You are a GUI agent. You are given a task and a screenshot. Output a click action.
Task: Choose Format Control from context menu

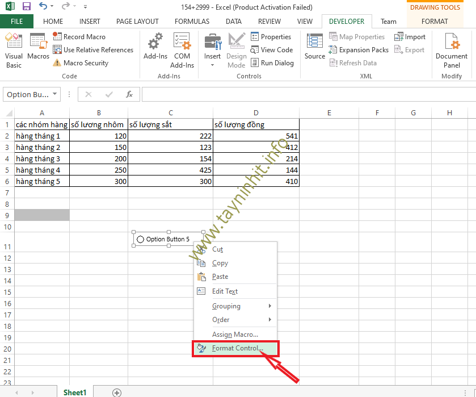pyautogui.click(x=237, y=348)
